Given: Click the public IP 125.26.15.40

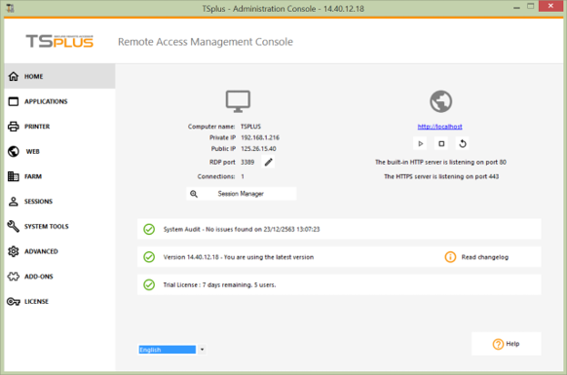Looking at the screenshot, I should pos(258,149).
